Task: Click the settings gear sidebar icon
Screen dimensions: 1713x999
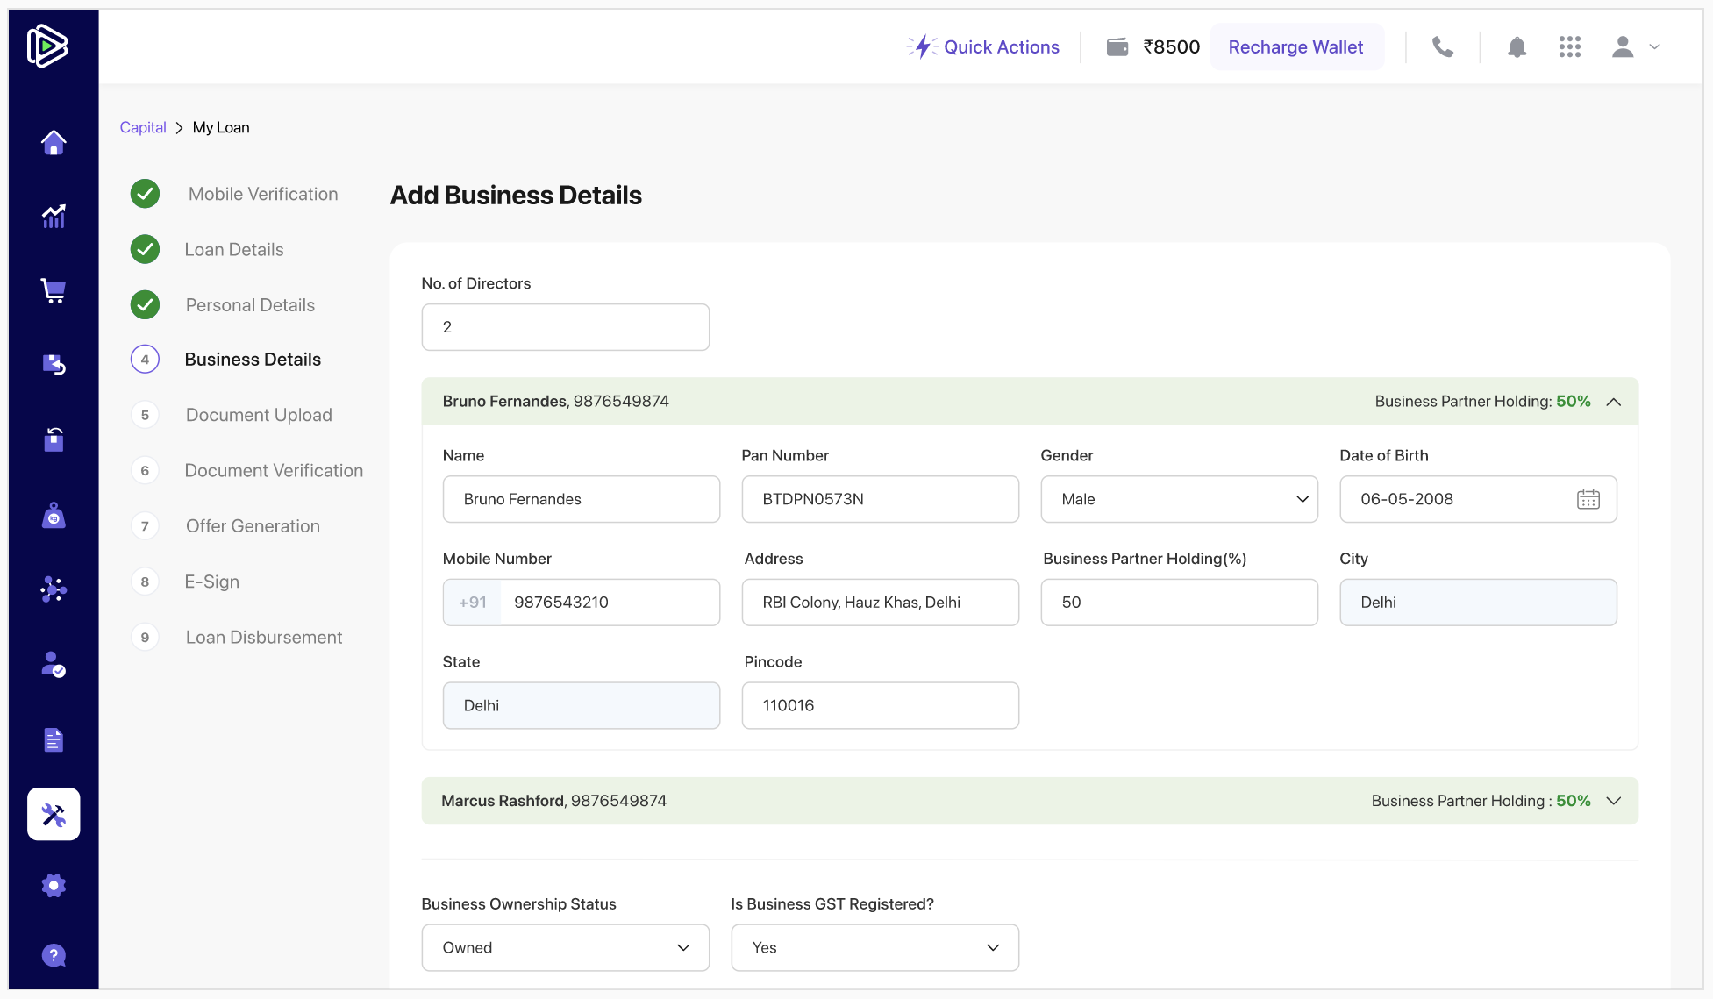Action: [x=54, y=885]
